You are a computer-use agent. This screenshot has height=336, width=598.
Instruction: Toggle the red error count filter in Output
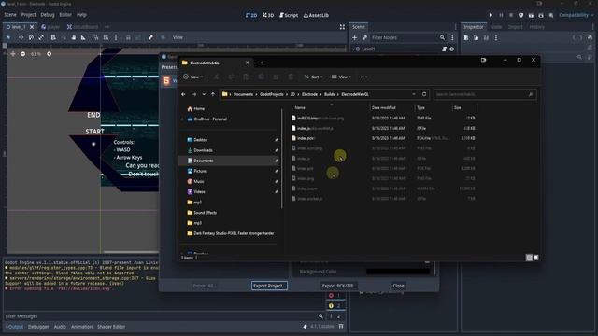(x=335, y=296)
